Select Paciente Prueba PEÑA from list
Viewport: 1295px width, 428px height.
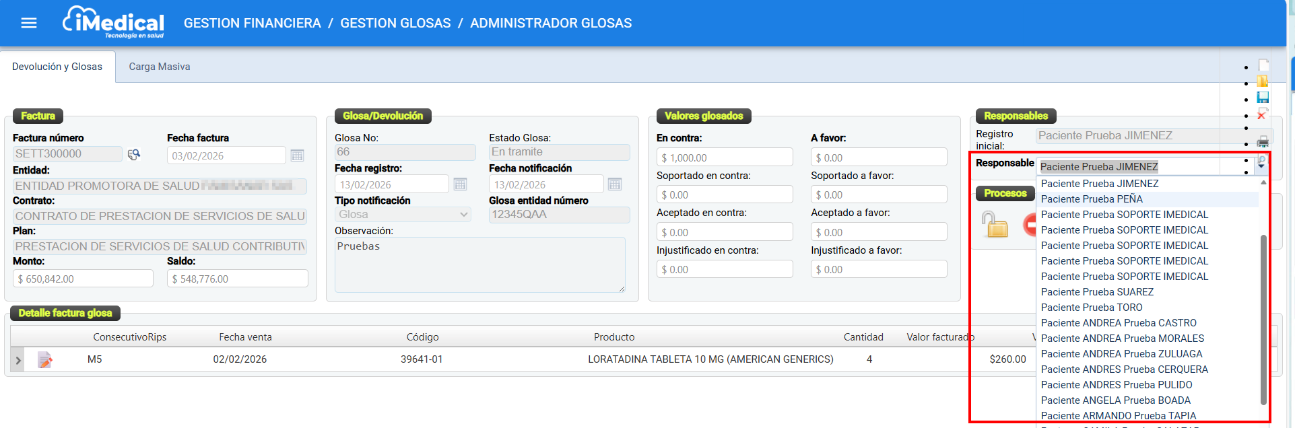1092,199
